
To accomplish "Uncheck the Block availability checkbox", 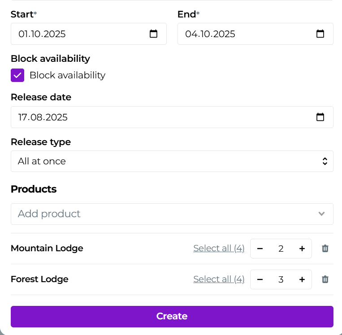I will click(x=17, y=75).
